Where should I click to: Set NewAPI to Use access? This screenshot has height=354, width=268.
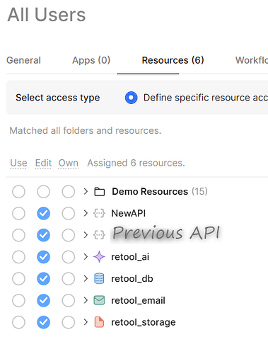coord(18,213)
